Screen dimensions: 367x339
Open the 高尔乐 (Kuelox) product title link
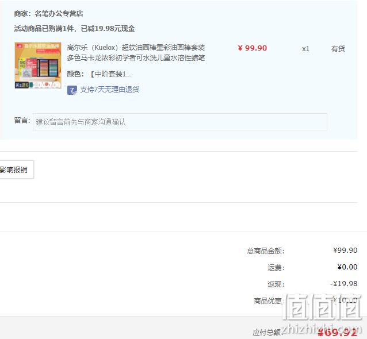[x=136, y=53]
